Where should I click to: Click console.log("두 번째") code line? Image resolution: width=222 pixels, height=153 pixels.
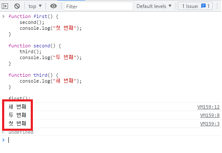tap(51, 57)
